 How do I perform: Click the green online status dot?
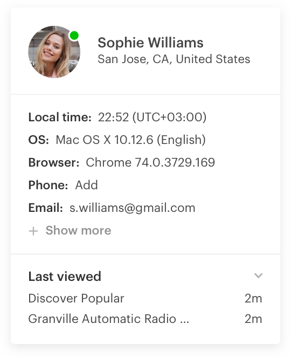tap(74, 36)
